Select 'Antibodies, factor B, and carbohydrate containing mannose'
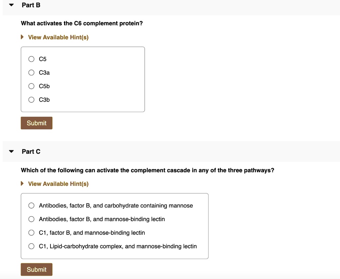The height and width of the screenshot is (279, 340). [31, 206]
